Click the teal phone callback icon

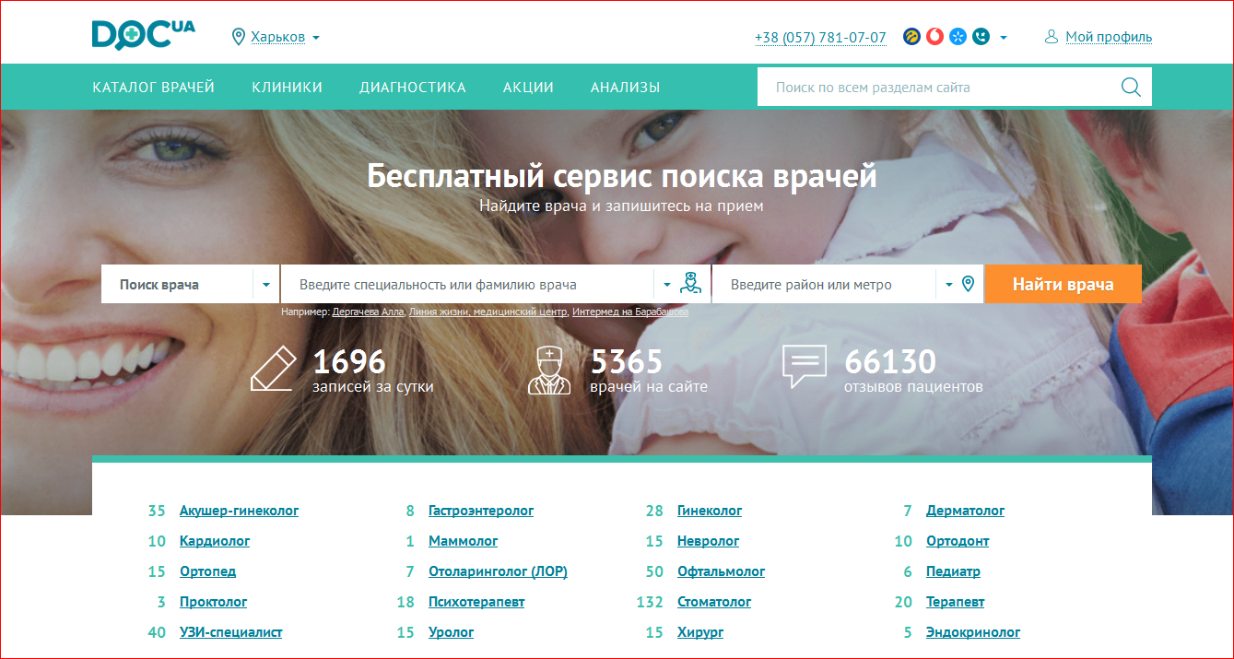coord(981,37)
